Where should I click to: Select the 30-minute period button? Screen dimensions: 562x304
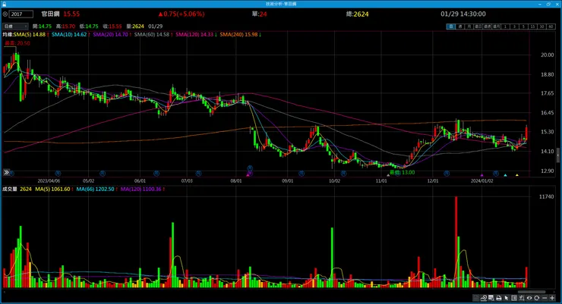(542, 27)
